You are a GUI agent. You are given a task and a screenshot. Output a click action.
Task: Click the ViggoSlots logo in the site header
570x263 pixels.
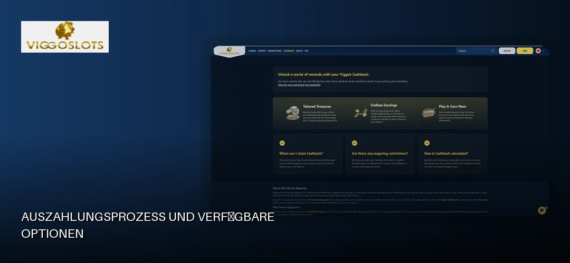pos(229,52)
